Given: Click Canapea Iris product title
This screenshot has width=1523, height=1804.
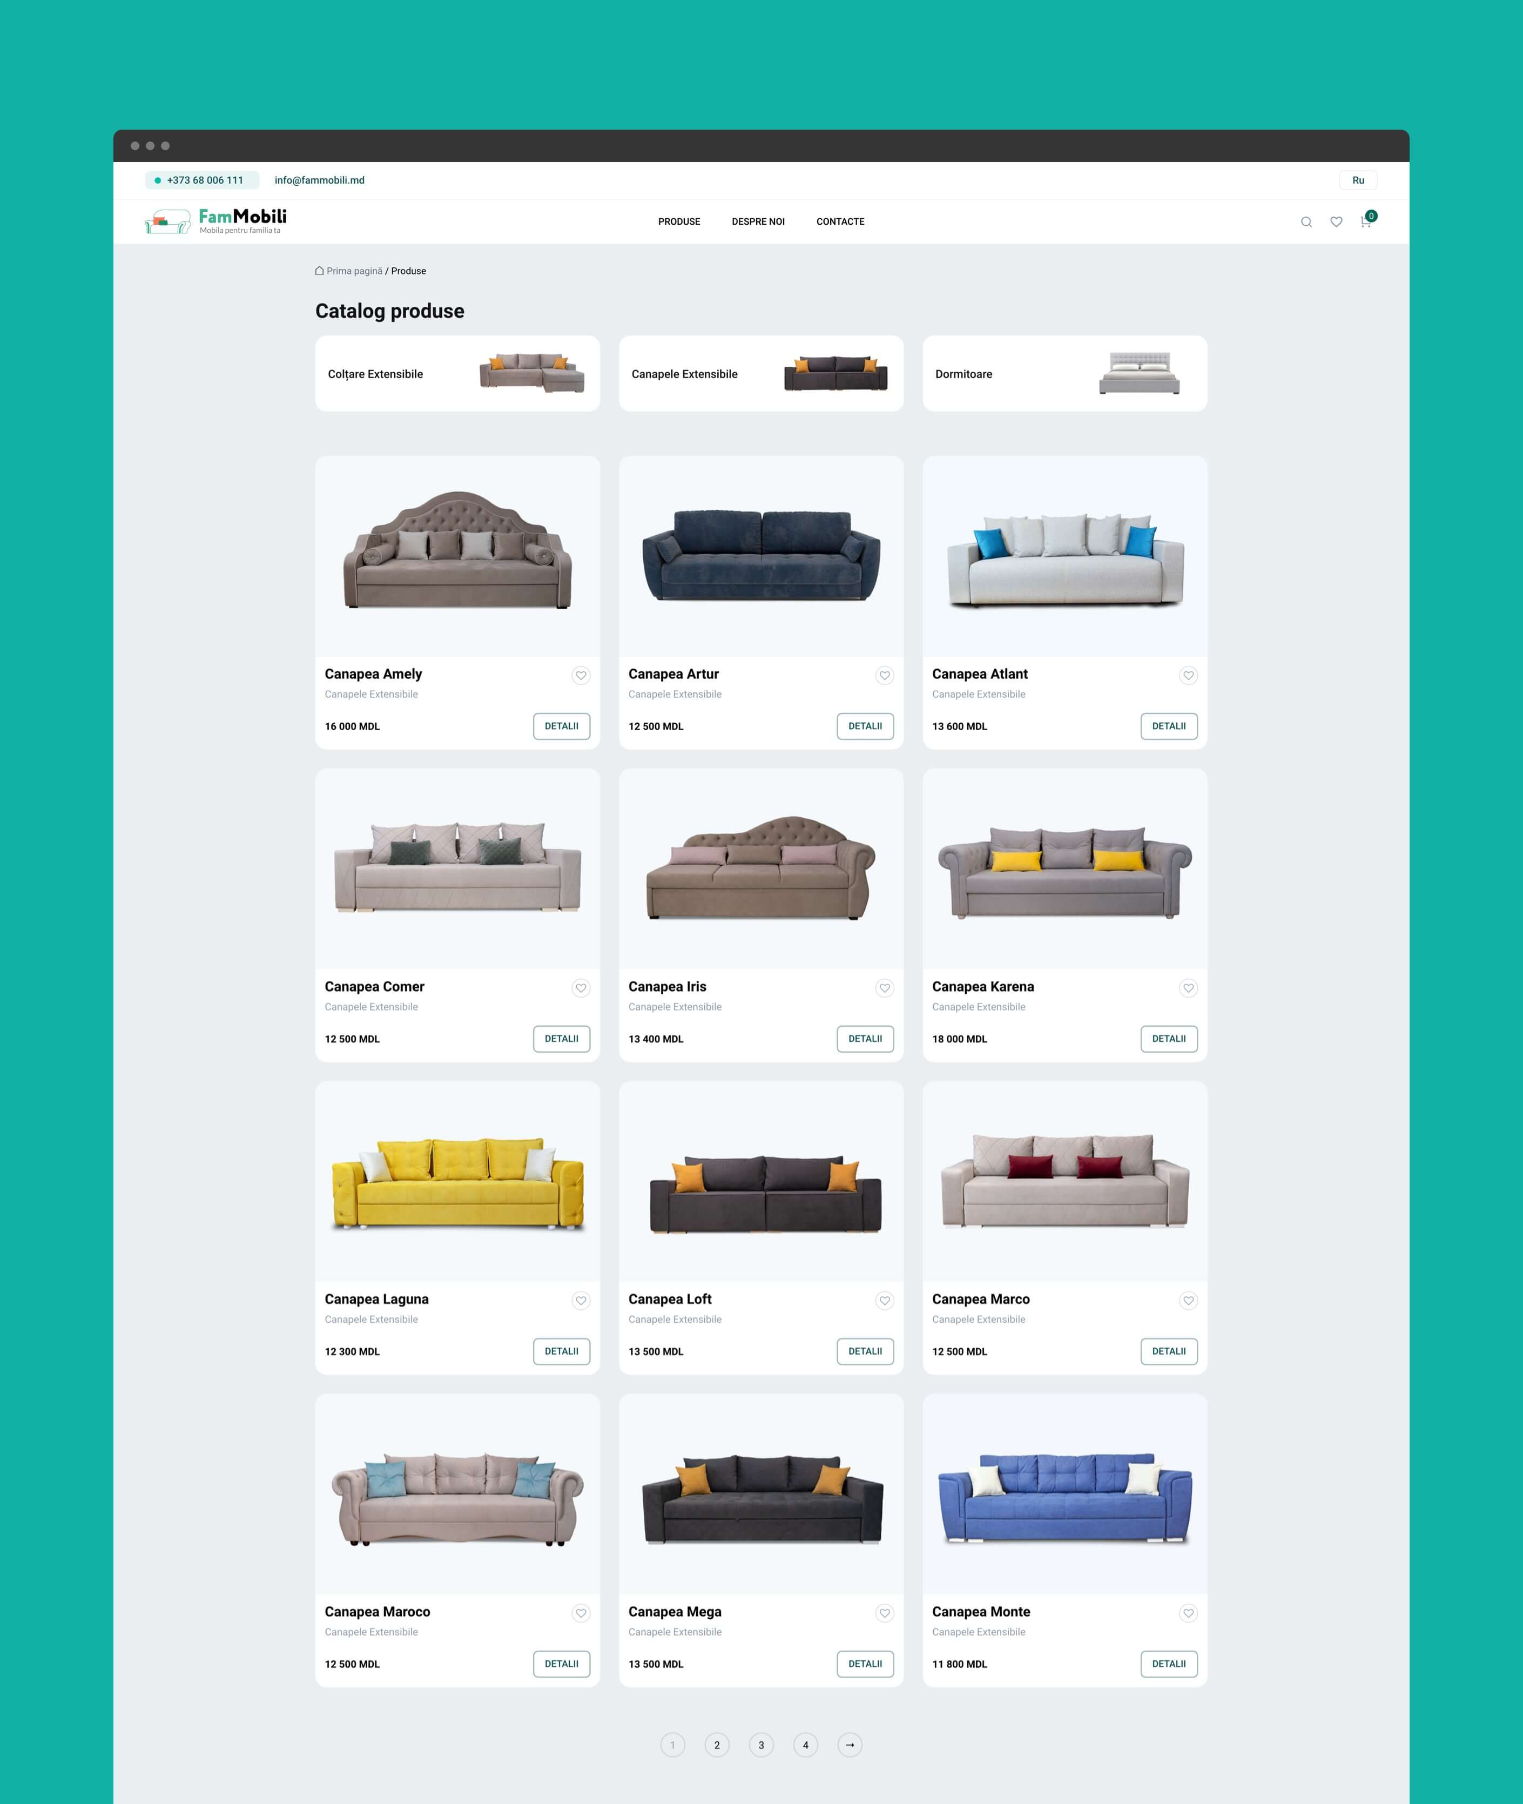Looking at the screenshot, I should [668, 986].
